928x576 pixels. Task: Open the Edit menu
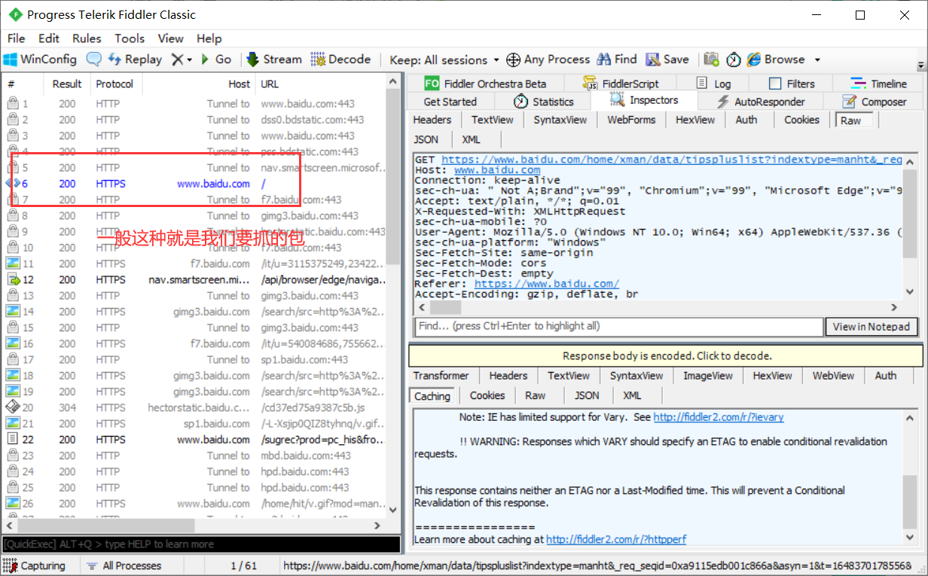coord(49,38)
